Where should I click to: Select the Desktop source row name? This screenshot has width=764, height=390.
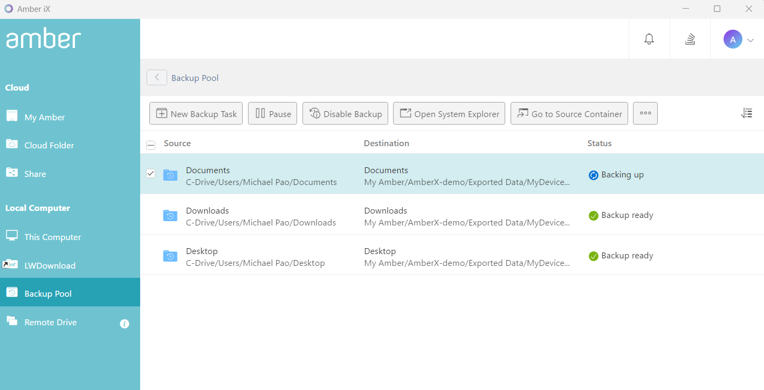202,251
